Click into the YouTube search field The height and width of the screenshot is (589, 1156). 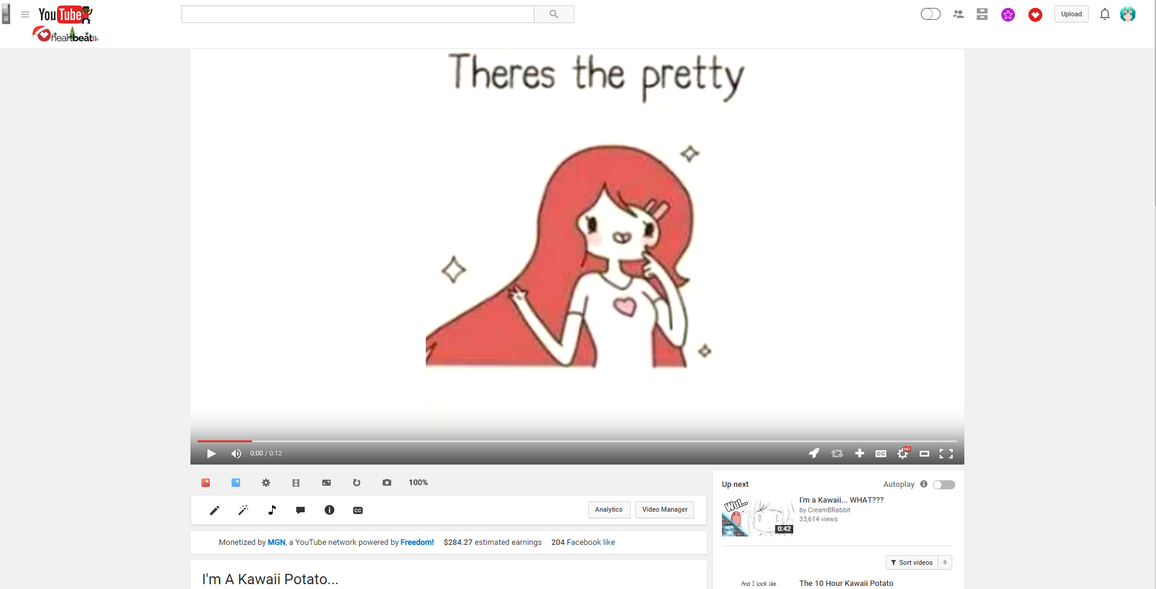click(357, 14)
